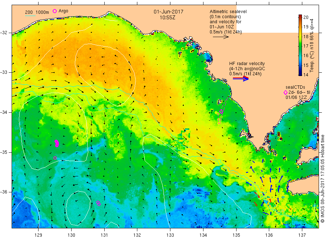Click the 'Altimetric sealevel' legend text
This screenshot has height=240, width=327.
[x=228, y=12]
